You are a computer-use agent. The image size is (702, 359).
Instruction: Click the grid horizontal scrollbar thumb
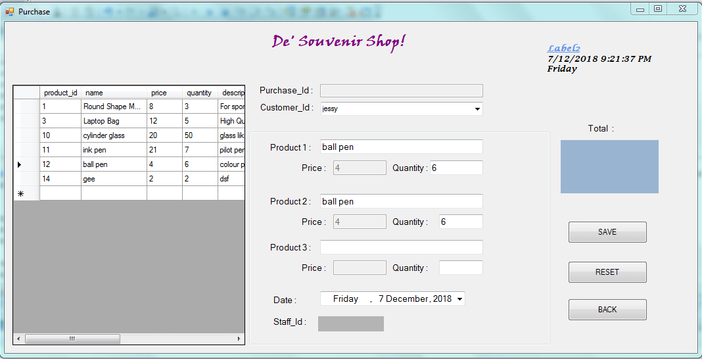(x=72, y=339)
